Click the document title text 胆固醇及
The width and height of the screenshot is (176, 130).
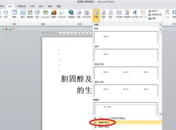point(76,79)
